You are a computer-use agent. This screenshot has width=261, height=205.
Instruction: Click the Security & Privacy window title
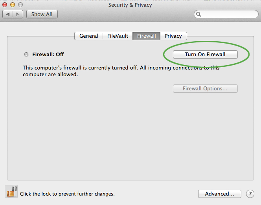pyautogui.click(x=130, y=5)
